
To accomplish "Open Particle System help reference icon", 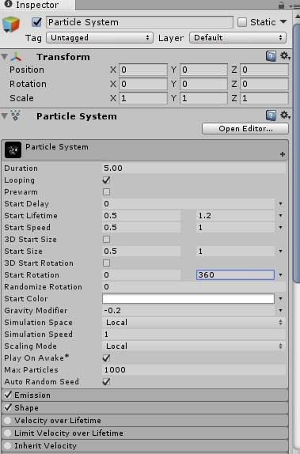I will [x=271, y=115].
